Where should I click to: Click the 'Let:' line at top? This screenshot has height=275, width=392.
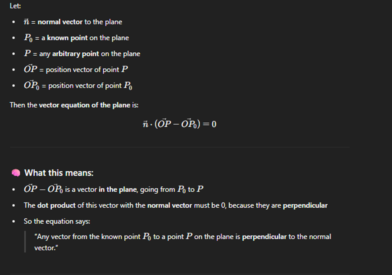[15, 6]
